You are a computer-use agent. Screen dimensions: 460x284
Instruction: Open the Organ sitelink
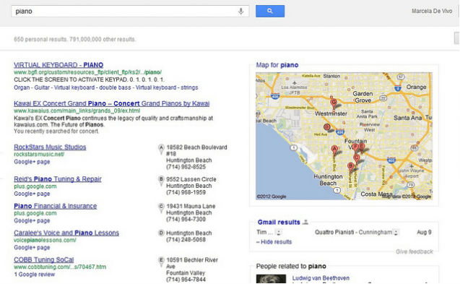point(22,87)
